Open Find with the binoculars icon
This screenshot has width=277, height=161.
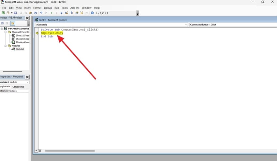click(x=36, y=13)
